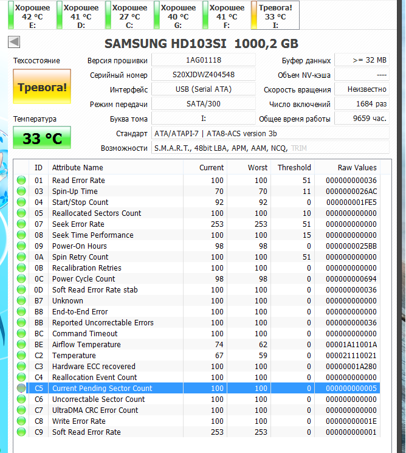Click status icon for Command Timeout
406x453 pixels.
click(21, 333)
